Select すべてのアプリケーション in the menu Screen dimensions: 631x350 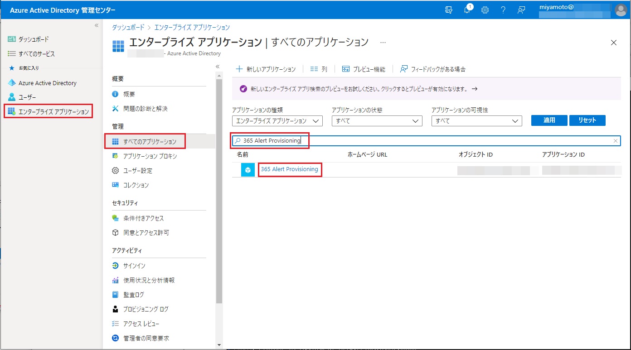[x=150, y=142]
